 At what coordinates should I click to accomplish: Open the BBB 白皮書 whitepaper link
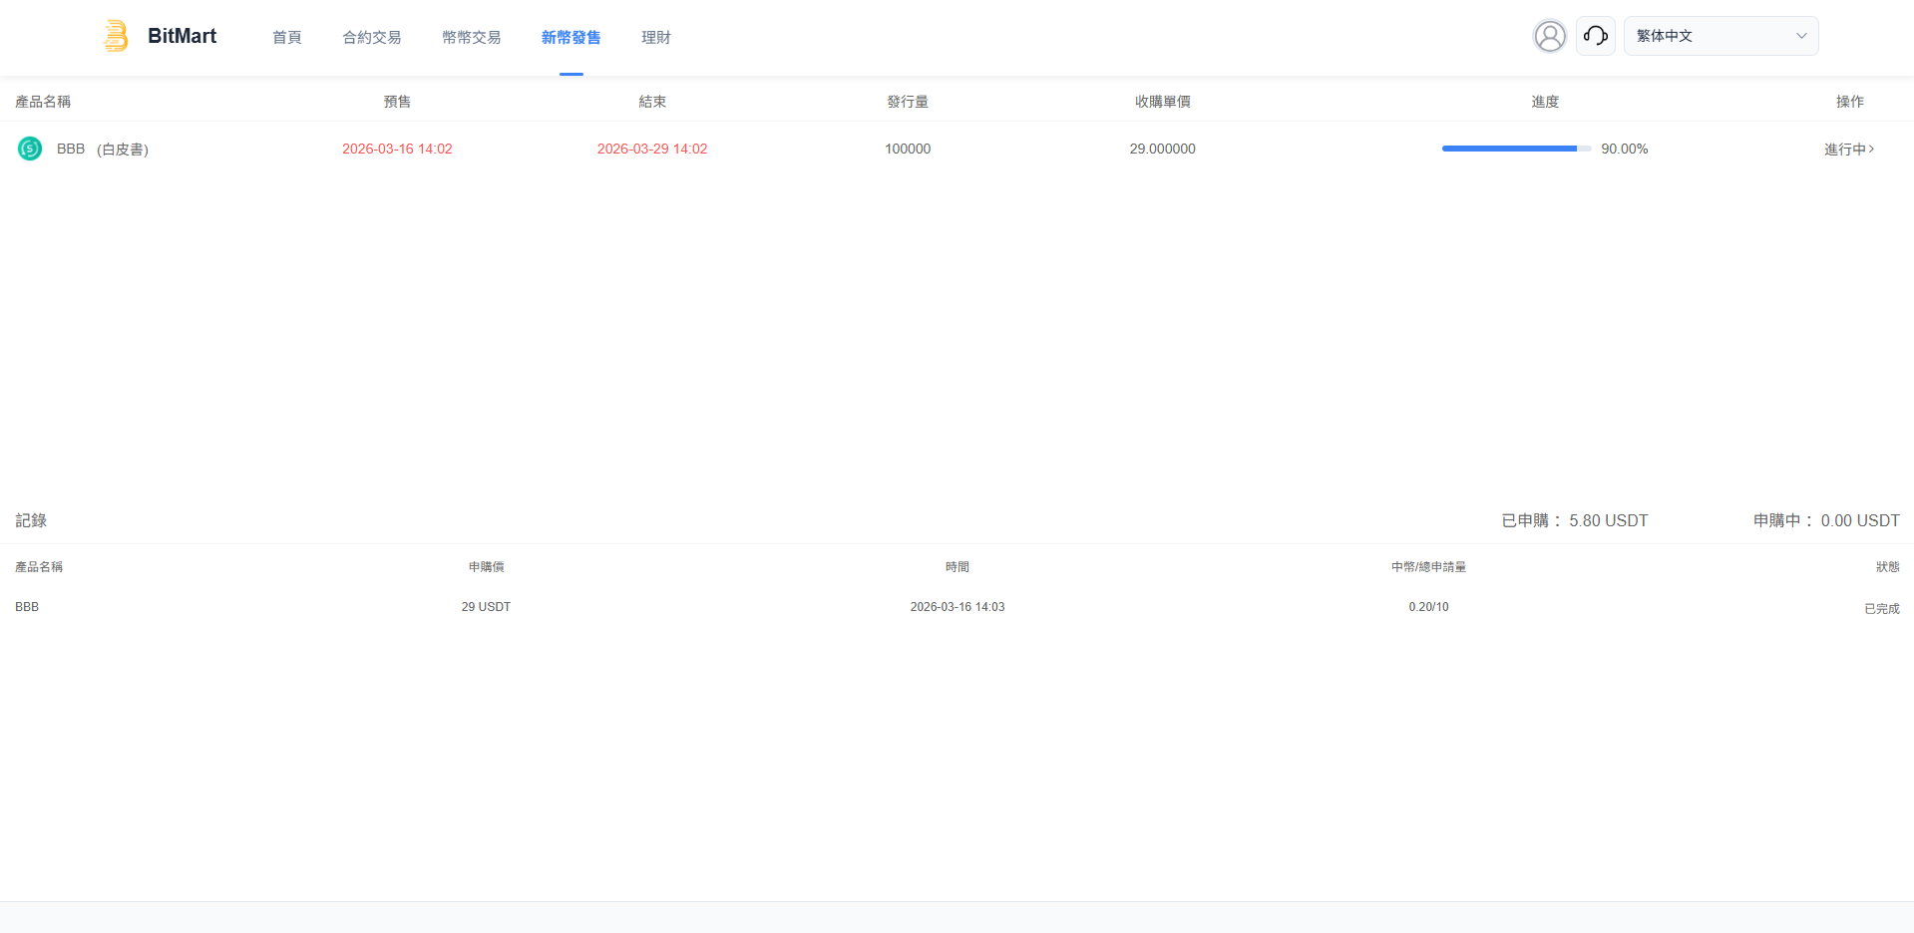[123, 149]
